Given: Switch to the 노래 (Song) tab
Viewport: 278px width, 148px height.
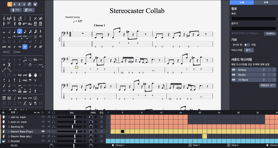Looking at the screenshot, I should pyautogui.click(x=242, y=3).
